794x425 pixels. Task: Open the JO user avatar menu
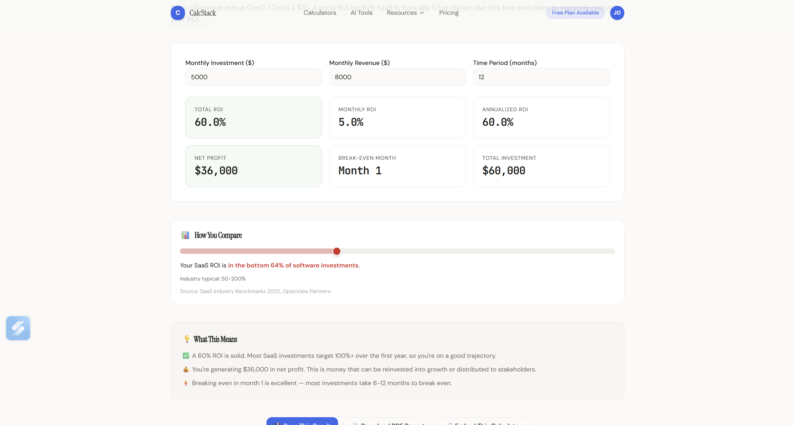click(x=617, y=13)
